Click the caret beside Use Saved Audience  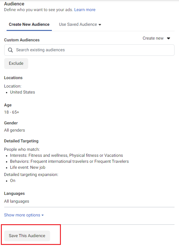100,25
